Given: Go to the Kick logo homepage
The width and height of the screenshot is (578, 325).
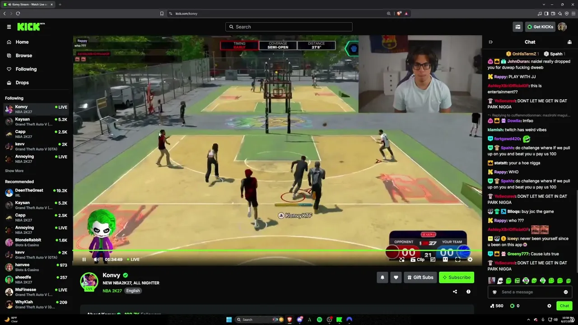Looking at the screenshot, I should pyautogui.click(x=31, y=27).
